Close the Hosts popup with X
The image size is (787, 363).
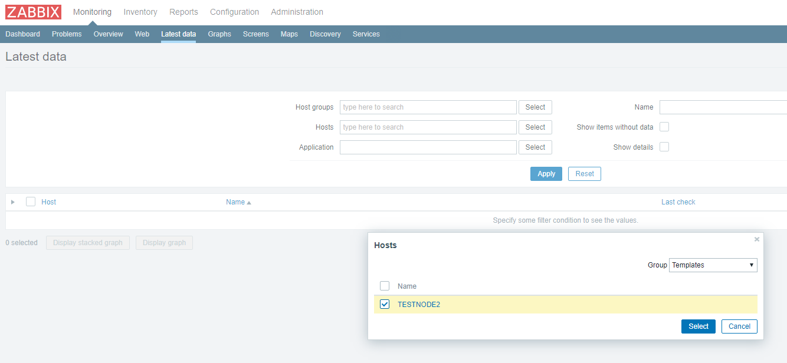757,239
